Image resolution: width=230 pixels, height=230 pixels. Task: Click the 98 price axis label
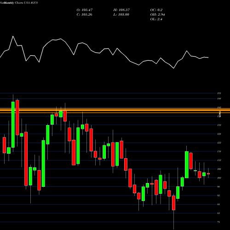(219, 187)
